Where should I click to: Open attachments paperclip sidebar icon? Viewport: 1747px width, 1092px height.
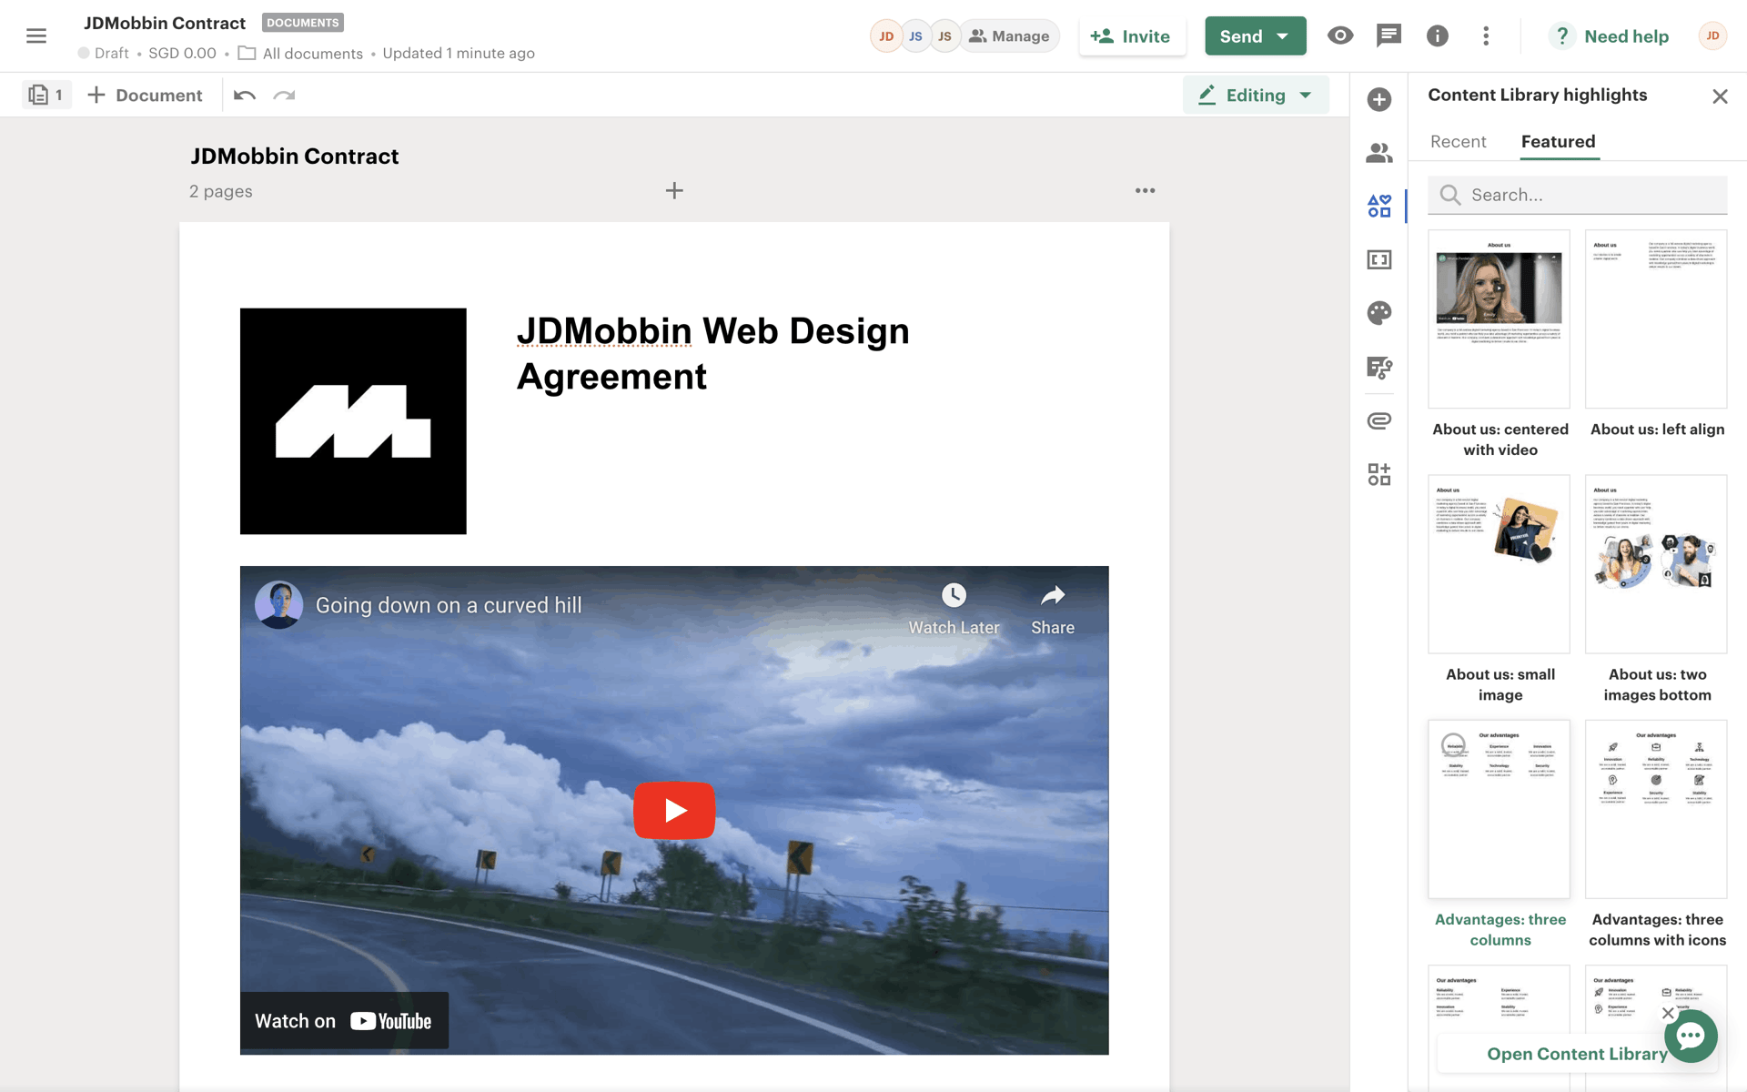[1379, 420]
